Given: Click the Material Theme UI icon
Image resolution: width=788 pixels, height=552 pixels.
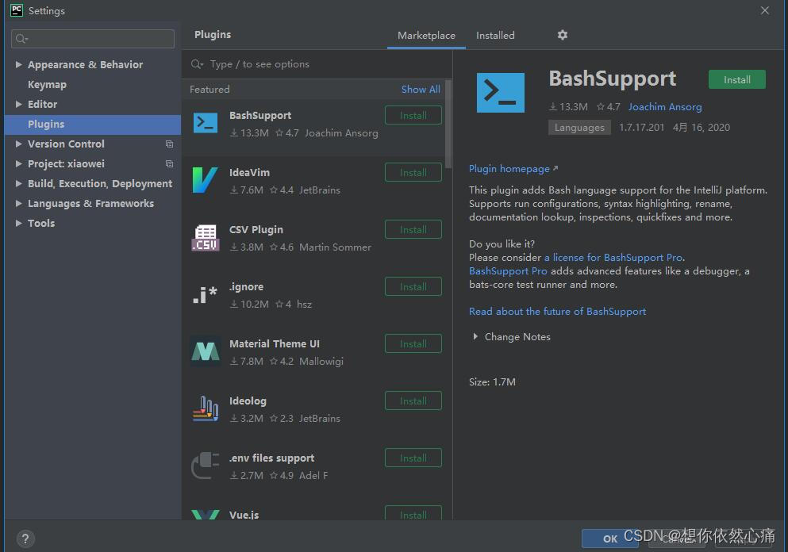Looking at the screenshot, I should pyautogui.click(x=206, y=351).
